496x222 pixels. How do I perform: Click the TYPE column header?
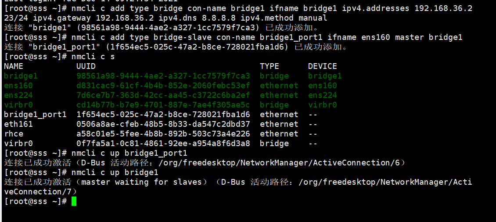270,66
